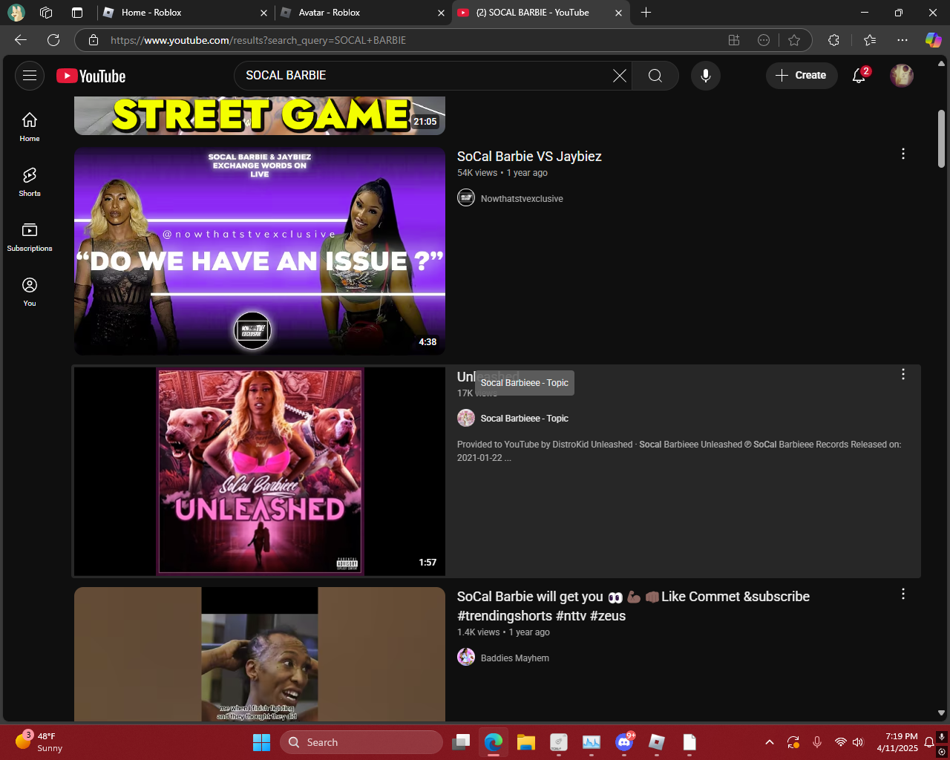The width and height of the screenshot is (950, 760).
Task: Open the YouTube guide hamburger menu
Action: tap(30, 76)
